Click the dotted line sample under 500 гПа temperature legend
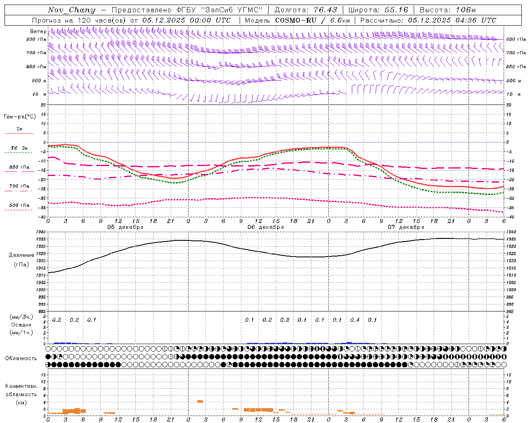 click(19, 210)
